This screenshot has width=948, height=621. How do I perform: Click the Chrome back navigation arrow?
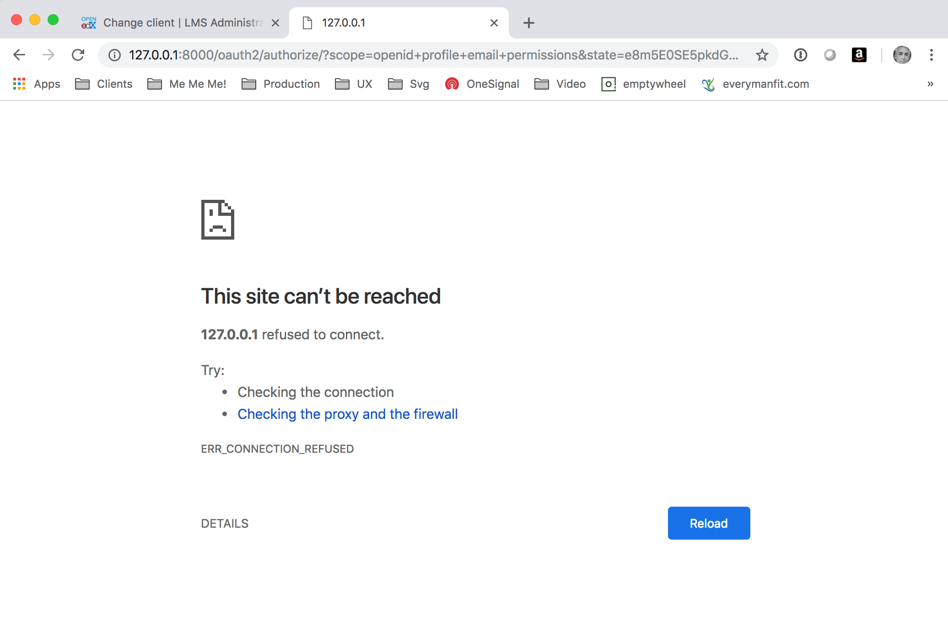[19, 55]
